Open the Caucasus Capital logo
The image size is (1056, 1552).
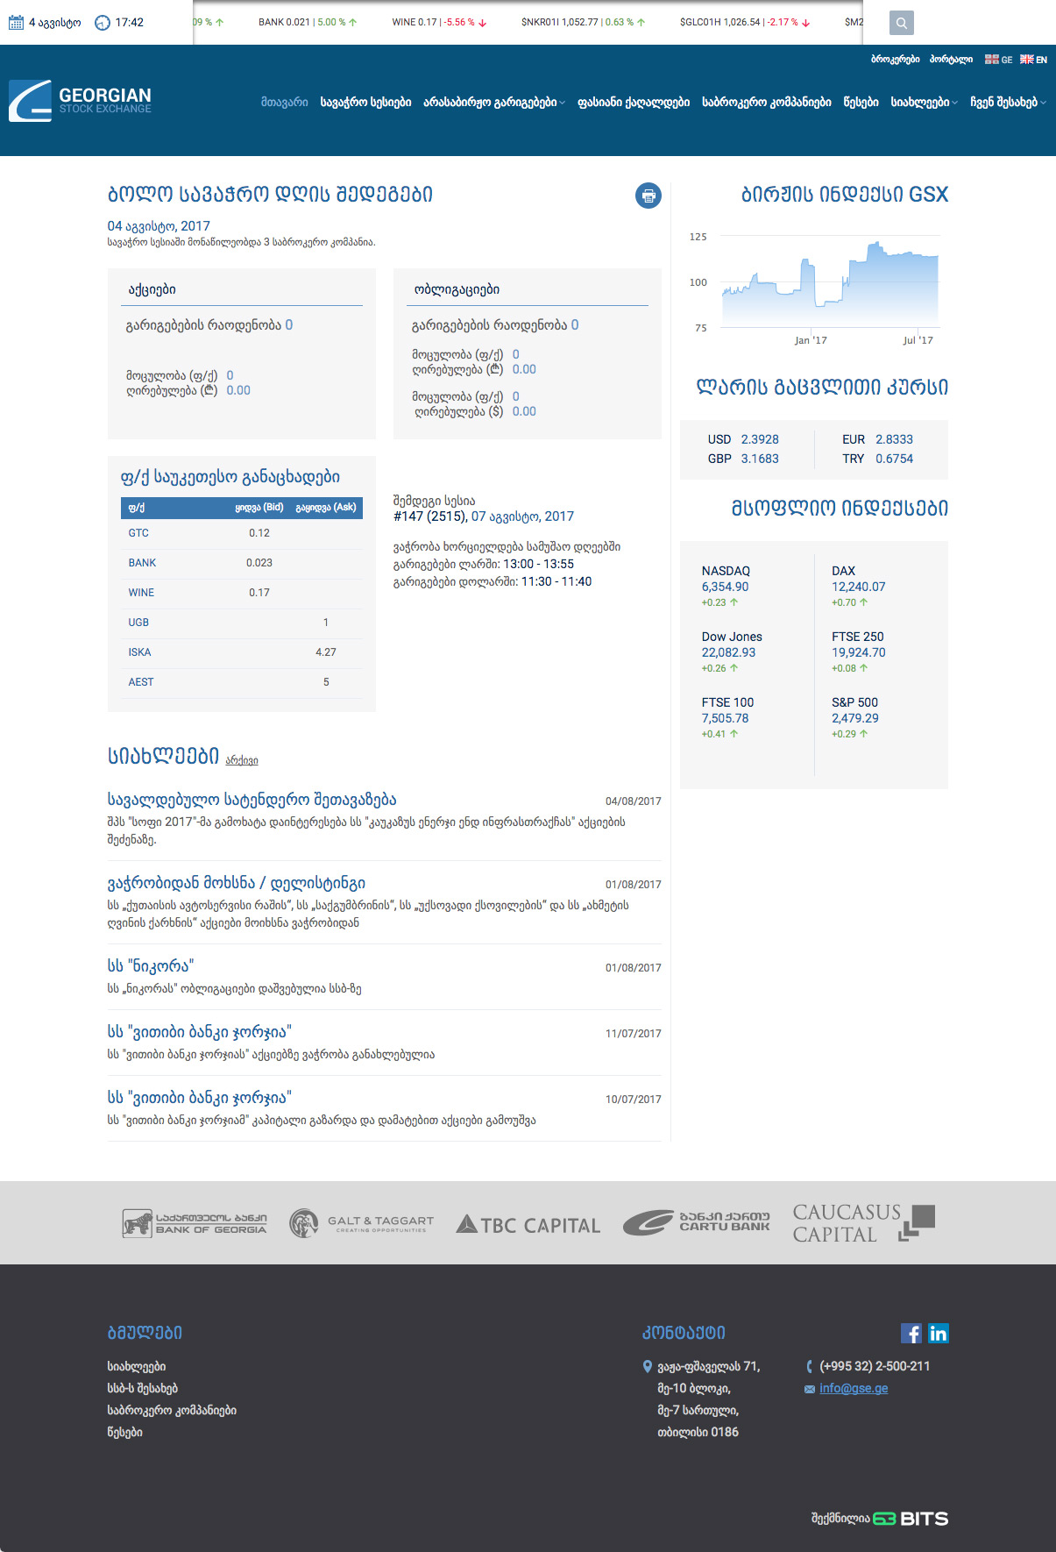tap(862, 1222)
